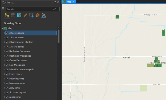Select the Carver East zones layer

click(18, 60)
